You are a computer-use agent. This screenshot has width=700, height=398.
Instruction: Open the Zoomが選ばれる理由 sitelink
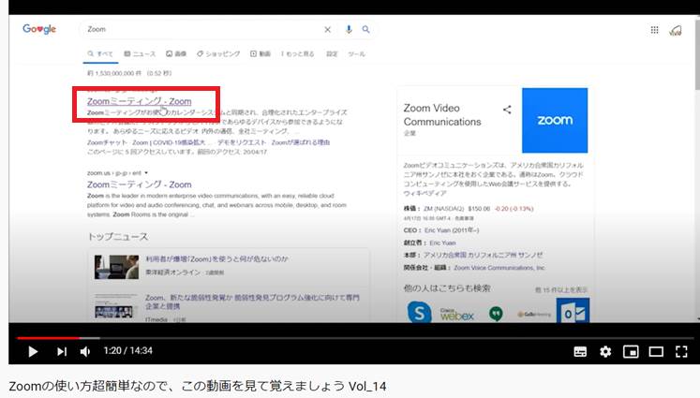pyautogui.click(x=301, y=142)
